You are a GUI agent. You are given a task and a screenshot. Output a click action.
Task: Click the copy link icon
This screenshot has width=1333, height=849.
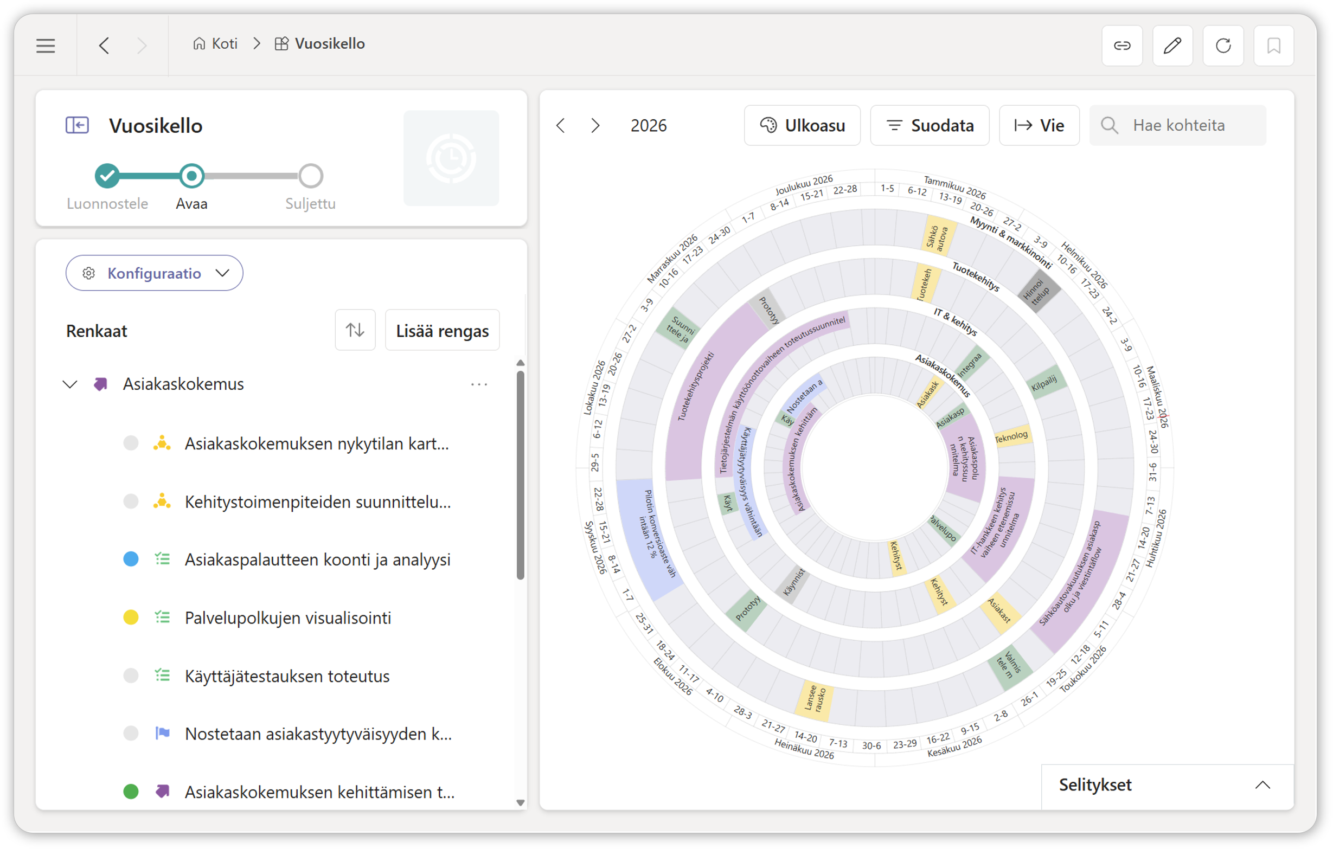pyautogui.click(x=1121, y=46)
